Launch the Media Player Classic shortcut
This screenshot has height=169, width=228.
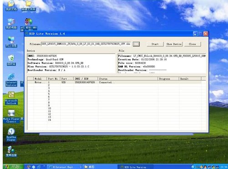click(x=11, y=116)
